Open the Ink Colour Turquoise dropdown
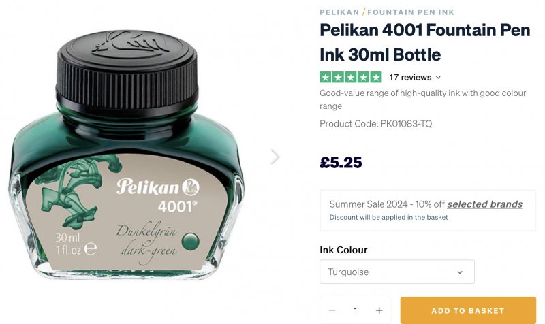 pyautogui.click(x=397, y=272)
